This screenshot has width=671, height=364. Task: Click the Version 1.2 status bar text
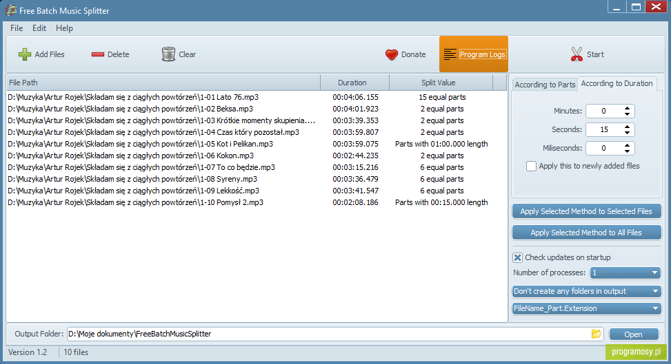click(28, 352)
